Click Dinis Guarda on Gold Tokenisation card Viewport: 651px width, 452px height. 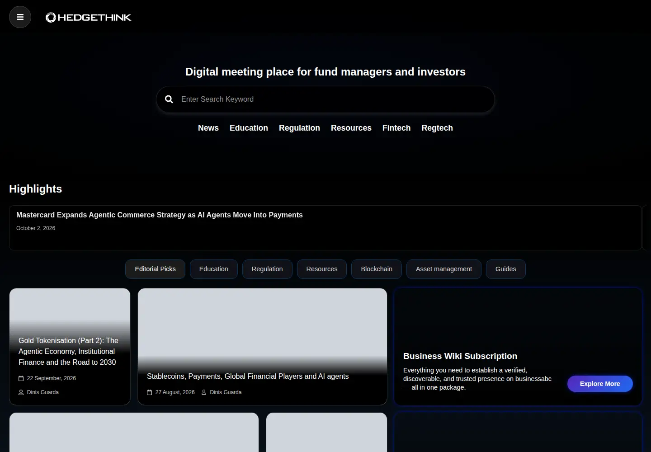(43, 392)
